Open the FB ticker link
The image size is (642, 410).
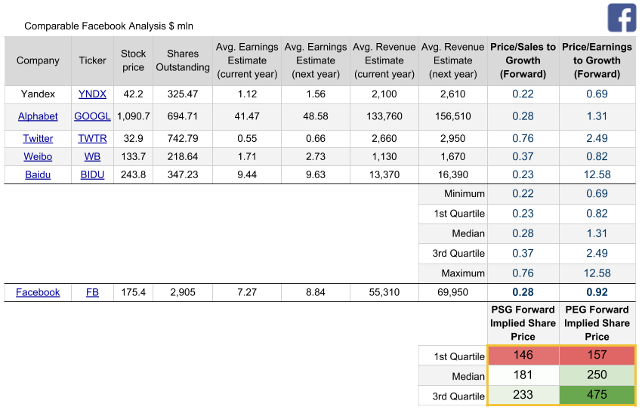(x=92, y=292)
